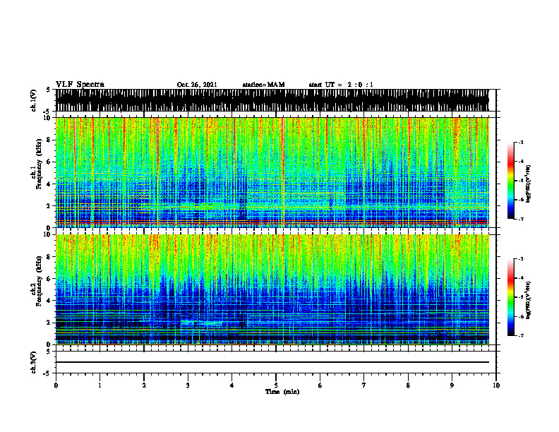Click inside the ch.2 spectrogram panel
This screenshot has height=432, width=559.
click(x=276, y=289)
